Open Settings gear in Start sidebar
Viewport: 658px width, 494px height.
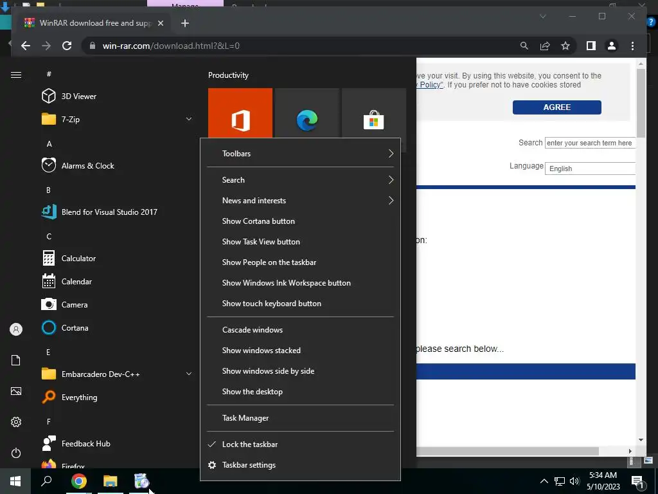point(16,422)
